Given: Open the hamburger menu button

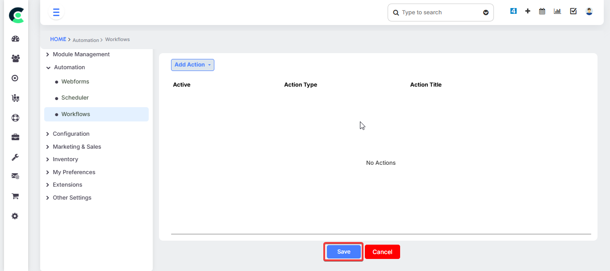Looking at the screenshot, I should click(x=56, y=12).
